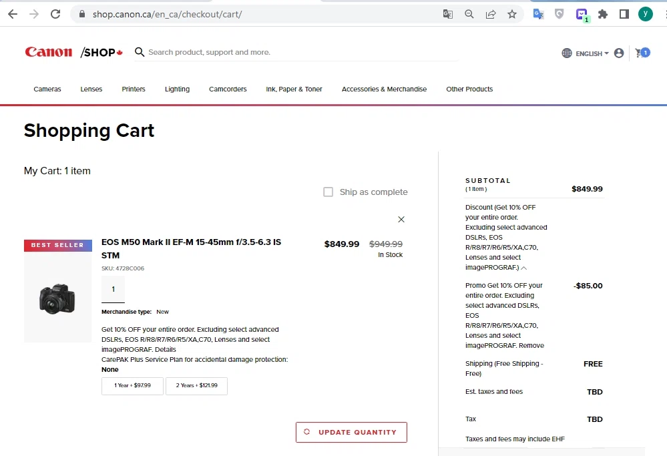The width and height of the screenshot is (667, 456).
Task: Reload the page with refresh icon
Action: pyautogui.click(x=55, y=14)
